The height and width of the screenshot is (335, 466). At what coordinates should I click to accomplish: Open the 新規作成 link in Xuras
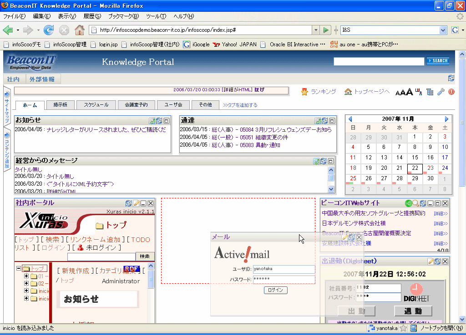point(75,271)
